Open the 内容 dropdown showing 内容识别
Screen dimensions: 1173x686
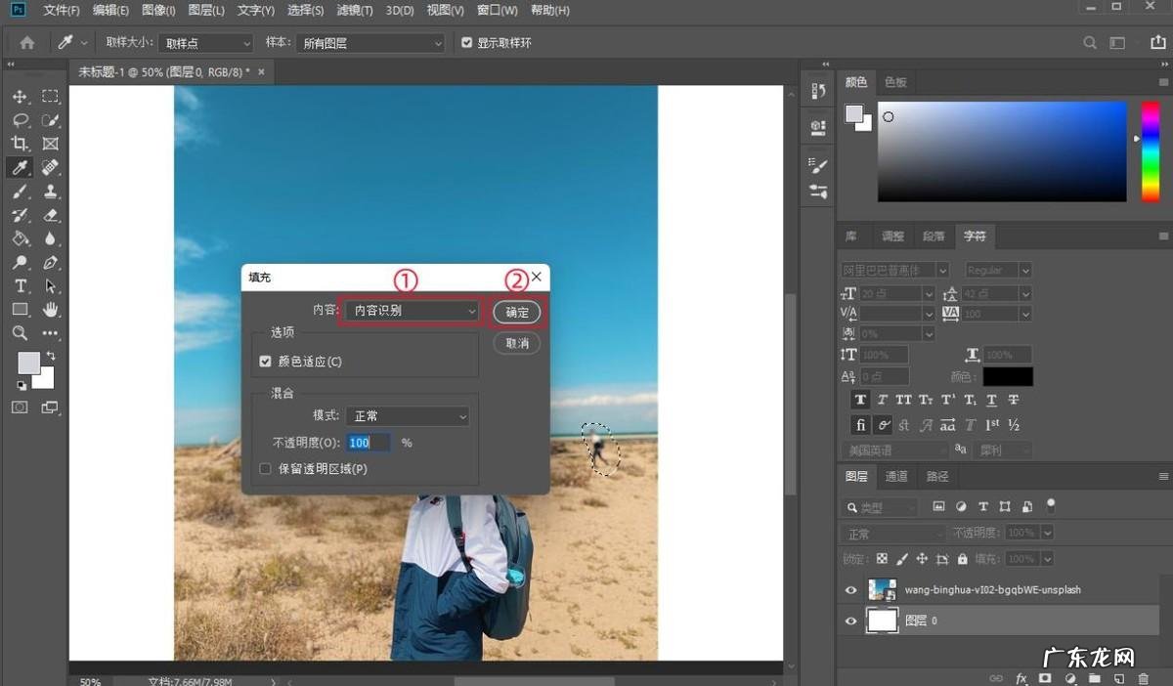point(412,311)
